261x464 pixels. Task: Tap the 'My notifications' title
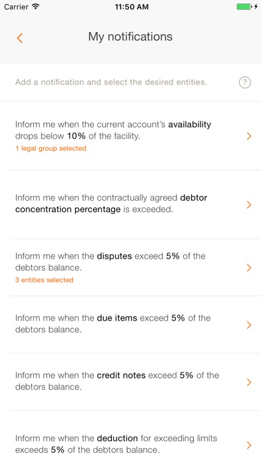[130, 37]
